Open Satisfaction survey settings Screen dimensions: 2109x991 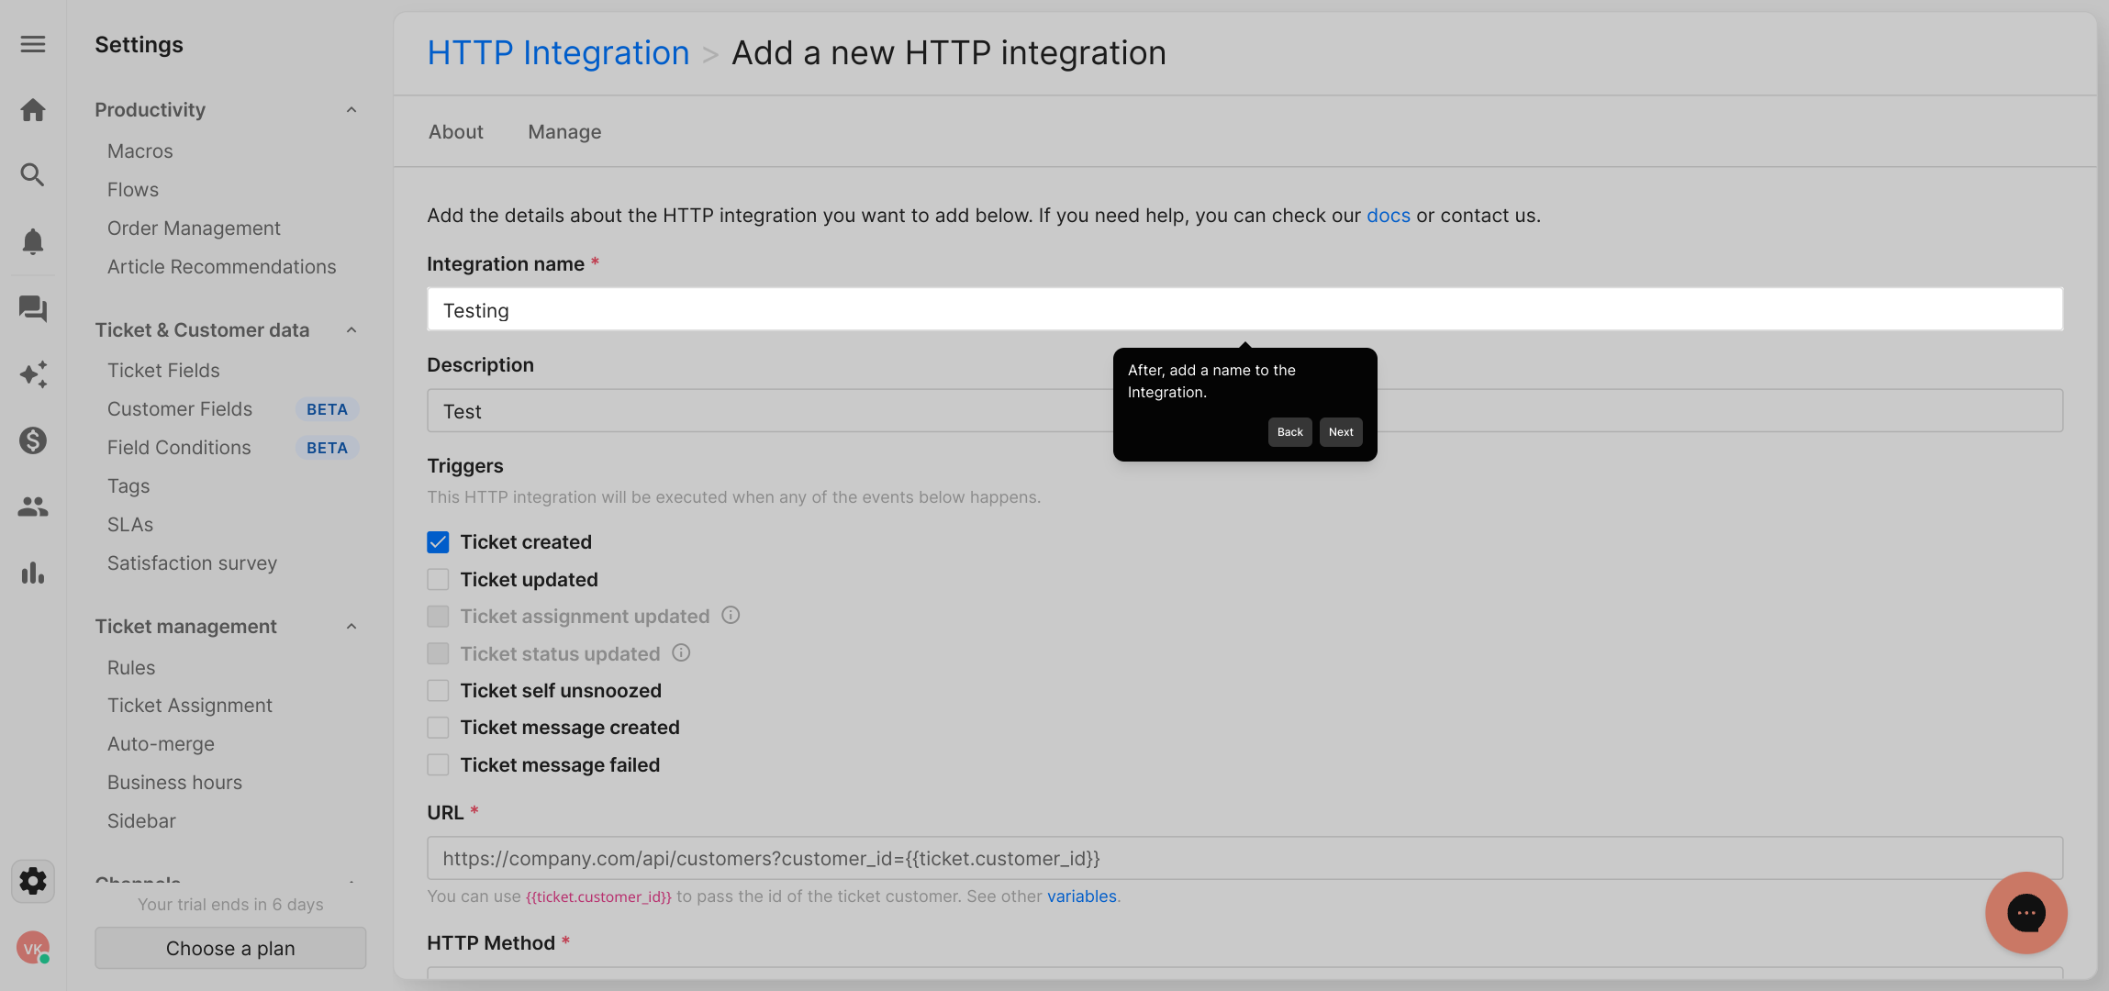point(192,563)
